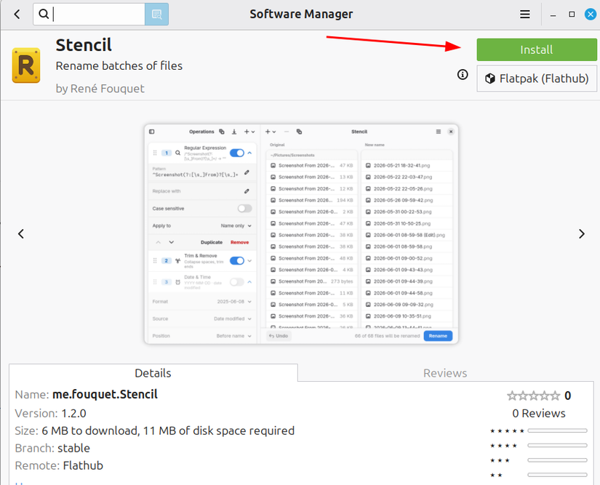This screenshot has width=600, height=485.
Task: Switch to the Reviews tab
Action: click(445, 373)
